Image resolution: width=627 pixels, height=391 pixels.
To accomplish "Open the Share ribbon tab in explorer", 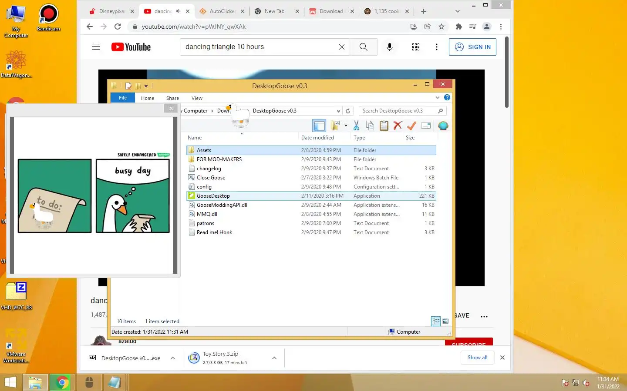I will [172, 98].
